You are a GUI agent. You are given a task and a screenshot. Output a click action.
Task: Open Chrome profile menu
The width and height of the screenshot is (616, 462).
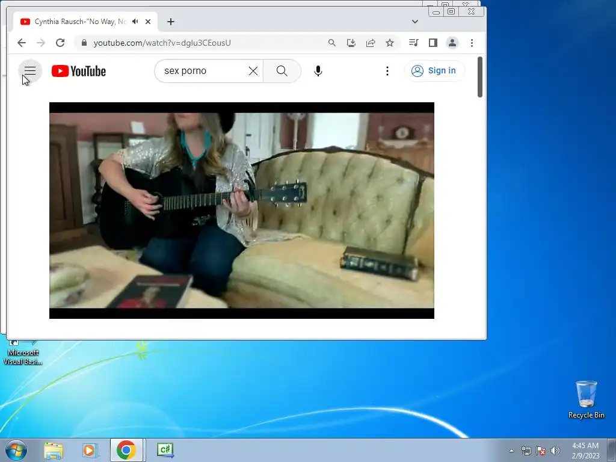[452, 43]
